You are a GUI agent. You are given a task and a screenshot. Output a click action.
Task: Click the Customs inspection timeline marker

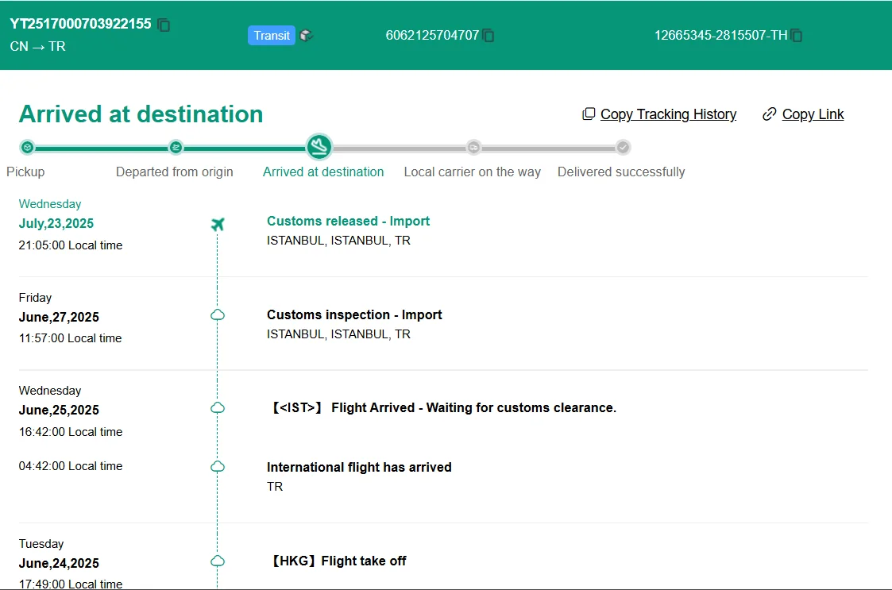(218, 315)
